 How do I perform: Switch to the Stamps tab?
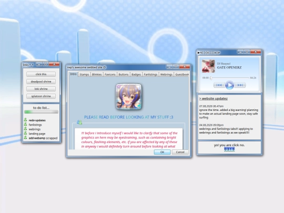[x=84, y=75]
